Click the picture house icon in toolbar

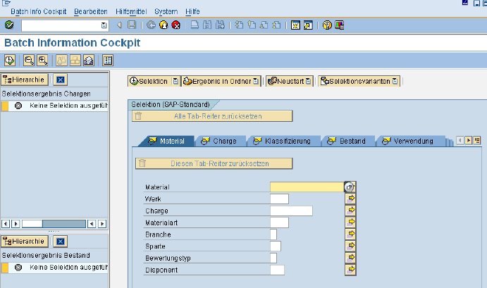89,61
